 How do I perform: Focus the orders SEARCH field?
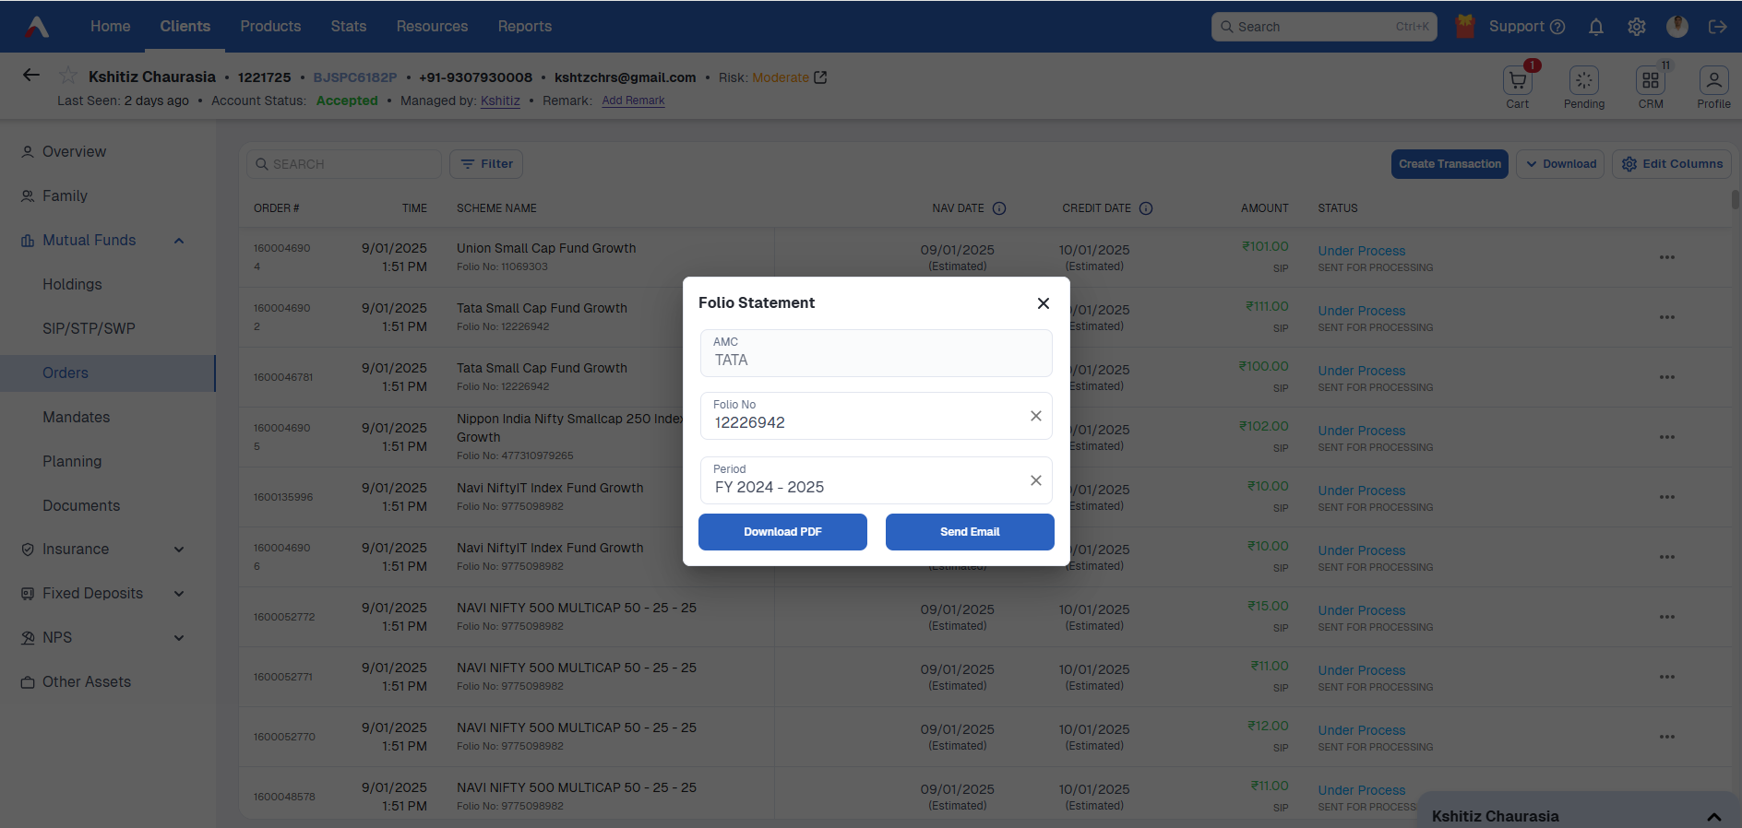[343, 164]
